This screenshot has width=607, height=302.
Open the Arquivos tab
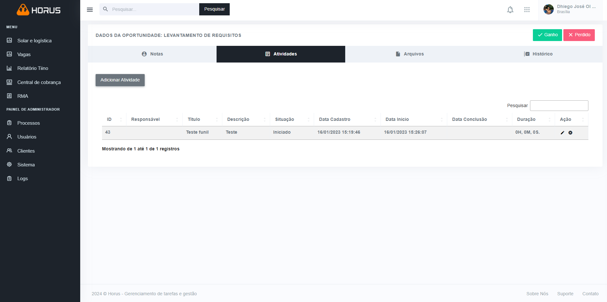(409, 54)
